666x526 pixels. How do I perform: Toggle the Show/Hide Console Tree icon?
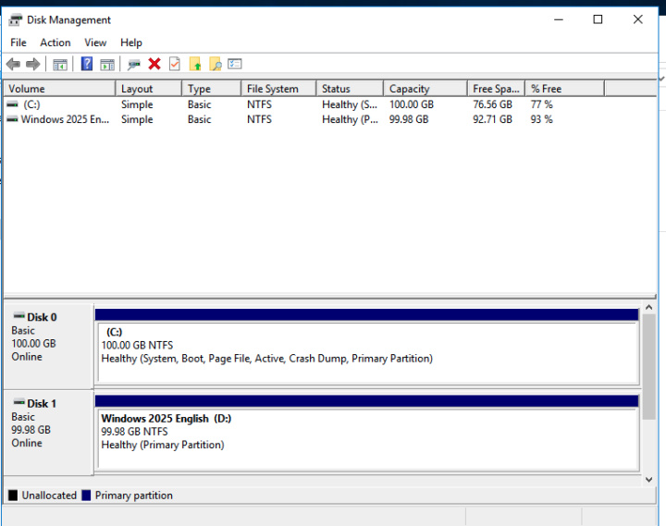(60, 64)
